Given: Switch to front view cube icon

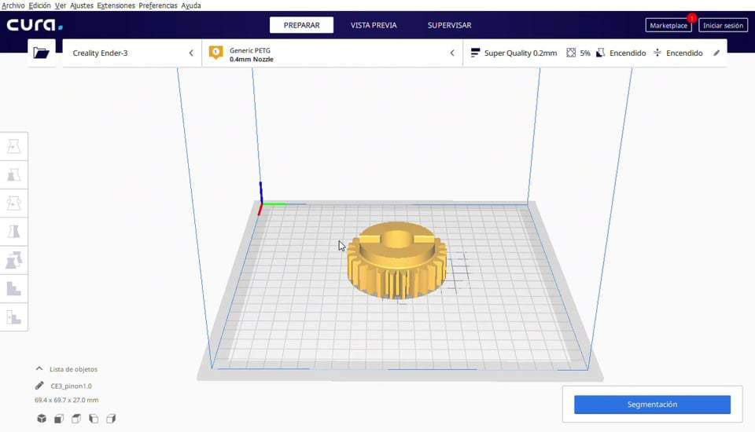Looking at the screenshot, I should [x=59, y=419].
